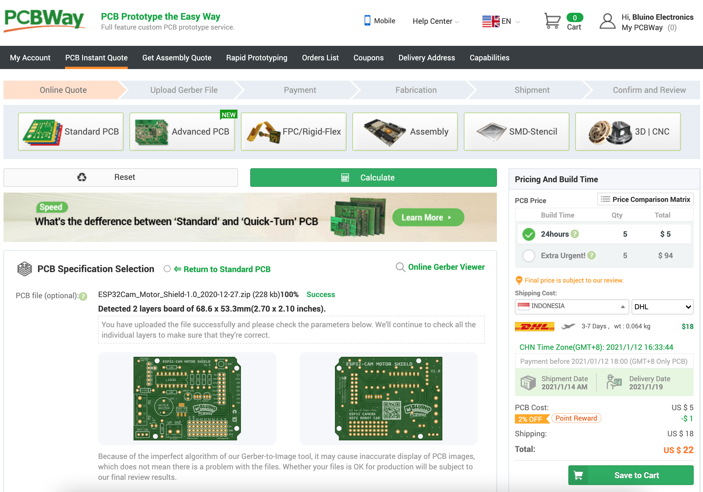Select the Extra Urgent build time option

[529, 256]
